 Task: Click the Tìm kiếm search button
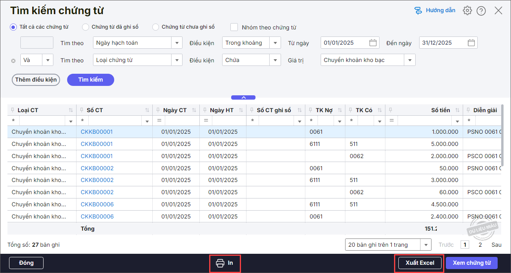click(x=91, y=80)
